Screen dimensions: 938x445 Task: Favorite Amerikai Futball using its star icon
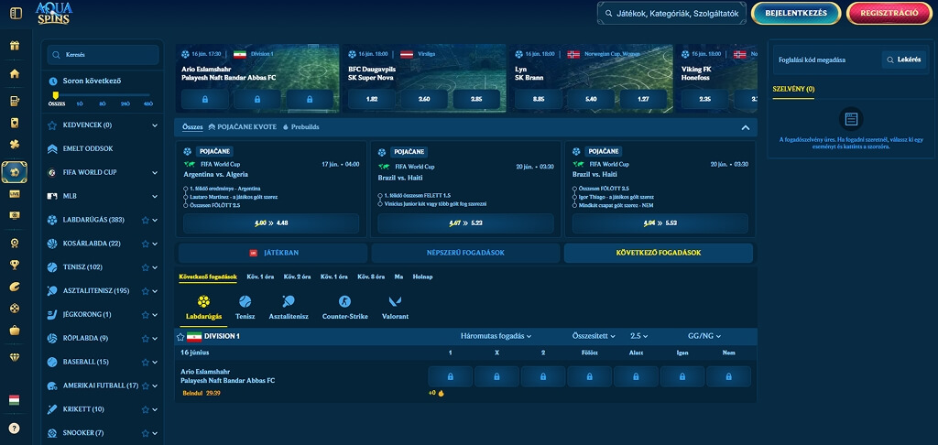coord(146,385)
